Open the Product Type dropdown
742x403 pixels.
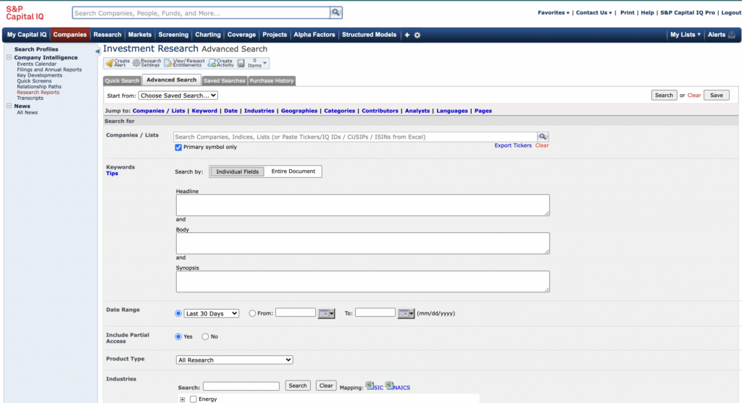pyautogui.click(x=234, y=360)
